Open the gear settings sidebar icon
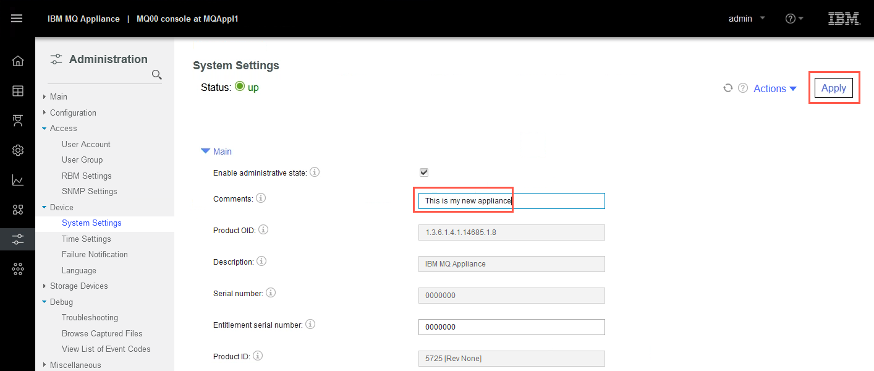 (x=18, y=150)
